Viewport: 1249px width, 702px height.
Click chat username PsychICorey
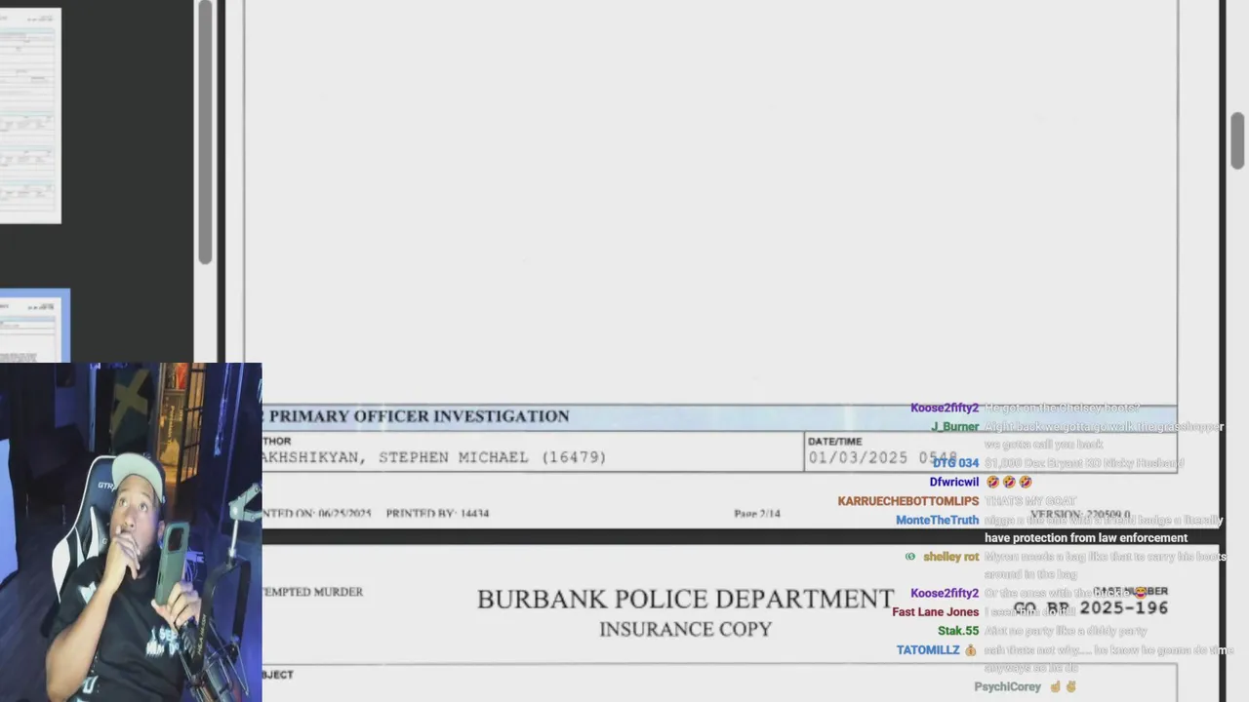click(1007, 686)
